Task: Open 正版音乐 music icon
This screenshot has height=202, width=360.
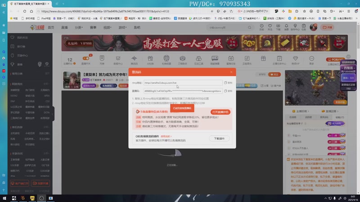Action: click(x=247, y=60)
